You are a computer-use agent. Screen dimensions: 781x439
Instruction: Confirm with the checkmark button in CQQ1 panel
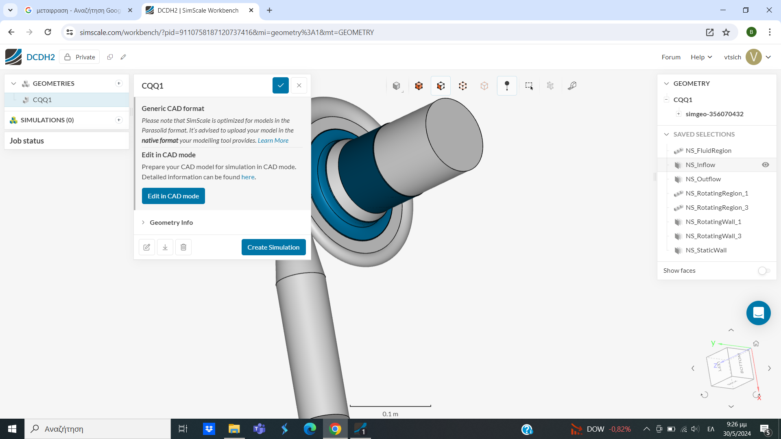[x=280, y=85]
